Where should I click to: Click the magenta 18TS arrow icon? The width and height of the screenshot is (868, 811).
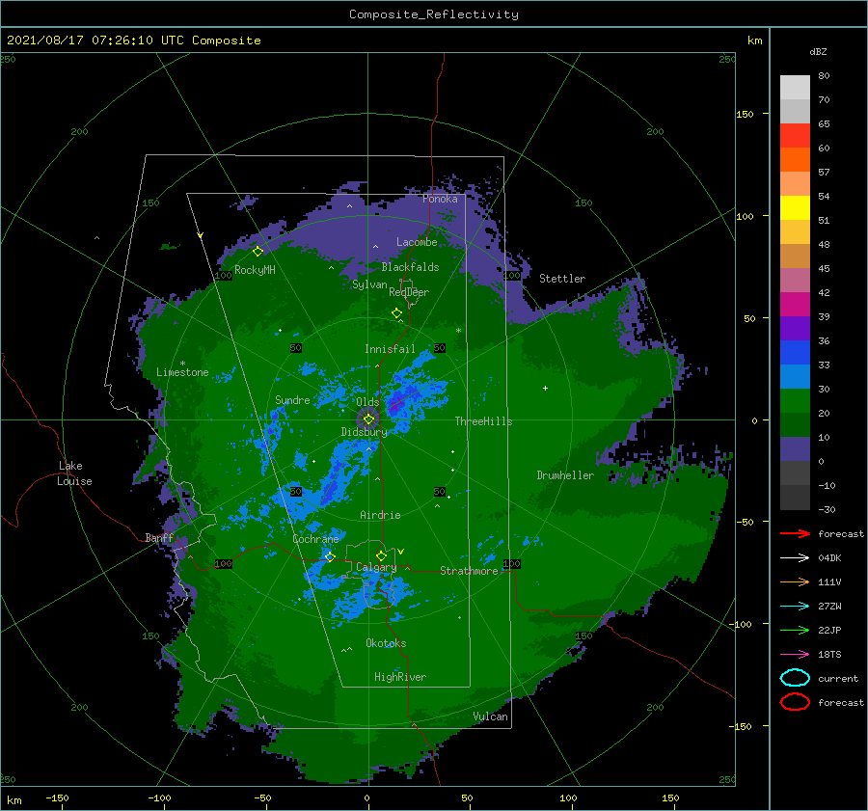795,655
